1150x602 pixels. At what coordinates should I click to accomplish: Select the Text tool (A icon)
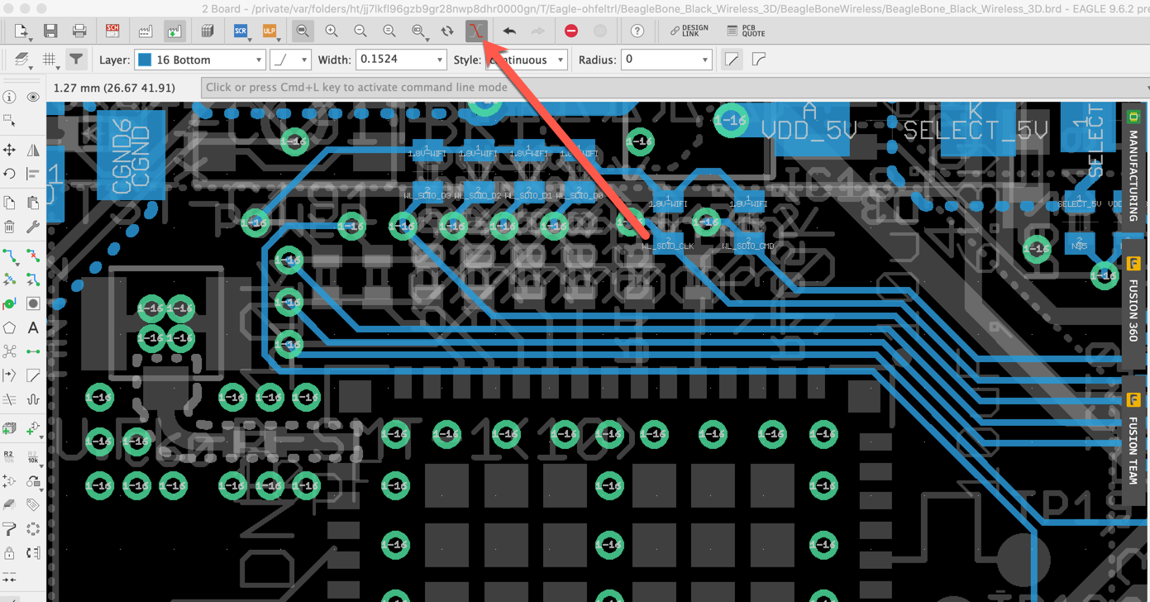click(x=33, y=327)
